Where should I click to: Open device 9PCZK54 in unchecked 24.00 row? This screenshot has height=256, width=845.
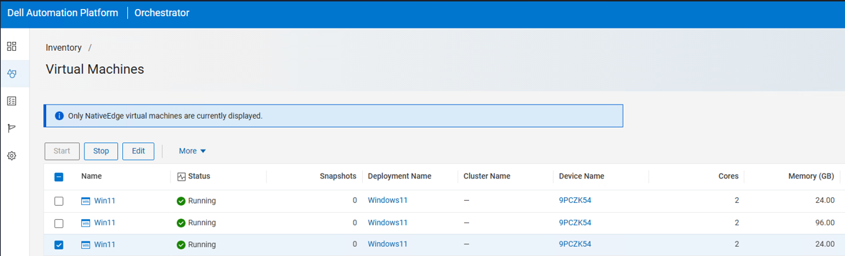pos(575,201)
